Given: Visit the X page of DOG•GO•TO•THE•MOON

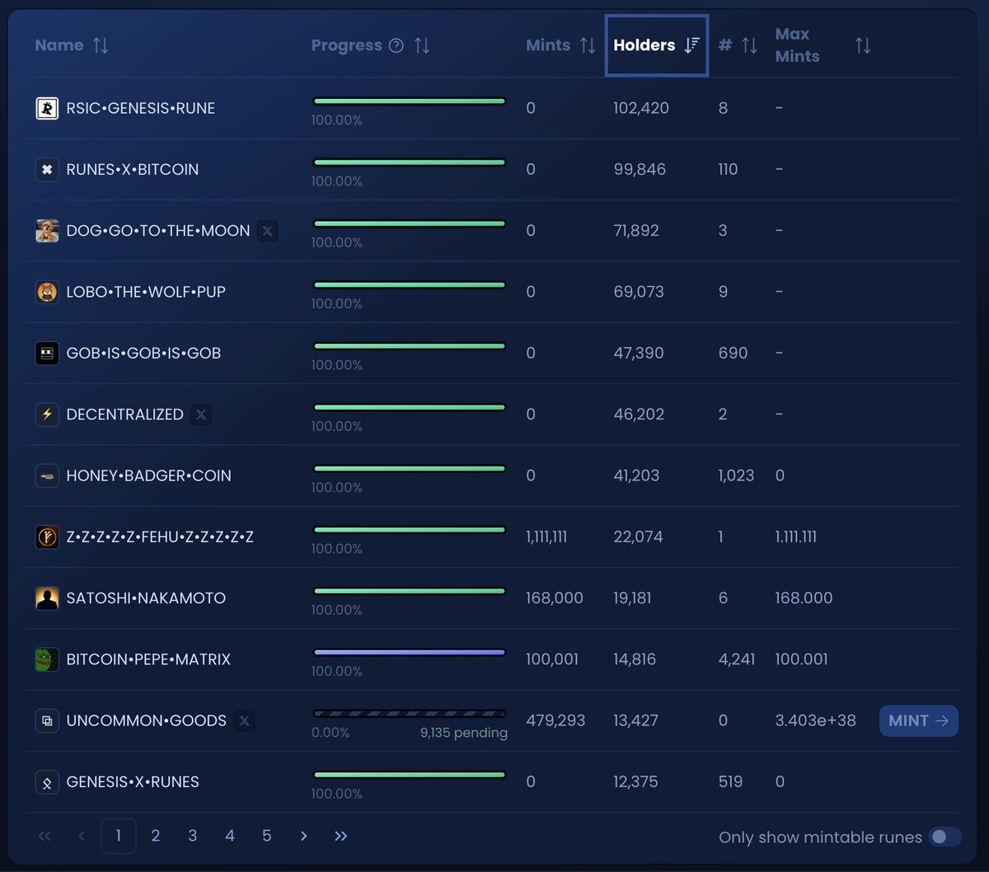Looking at the screenshot, I should 267,231.
